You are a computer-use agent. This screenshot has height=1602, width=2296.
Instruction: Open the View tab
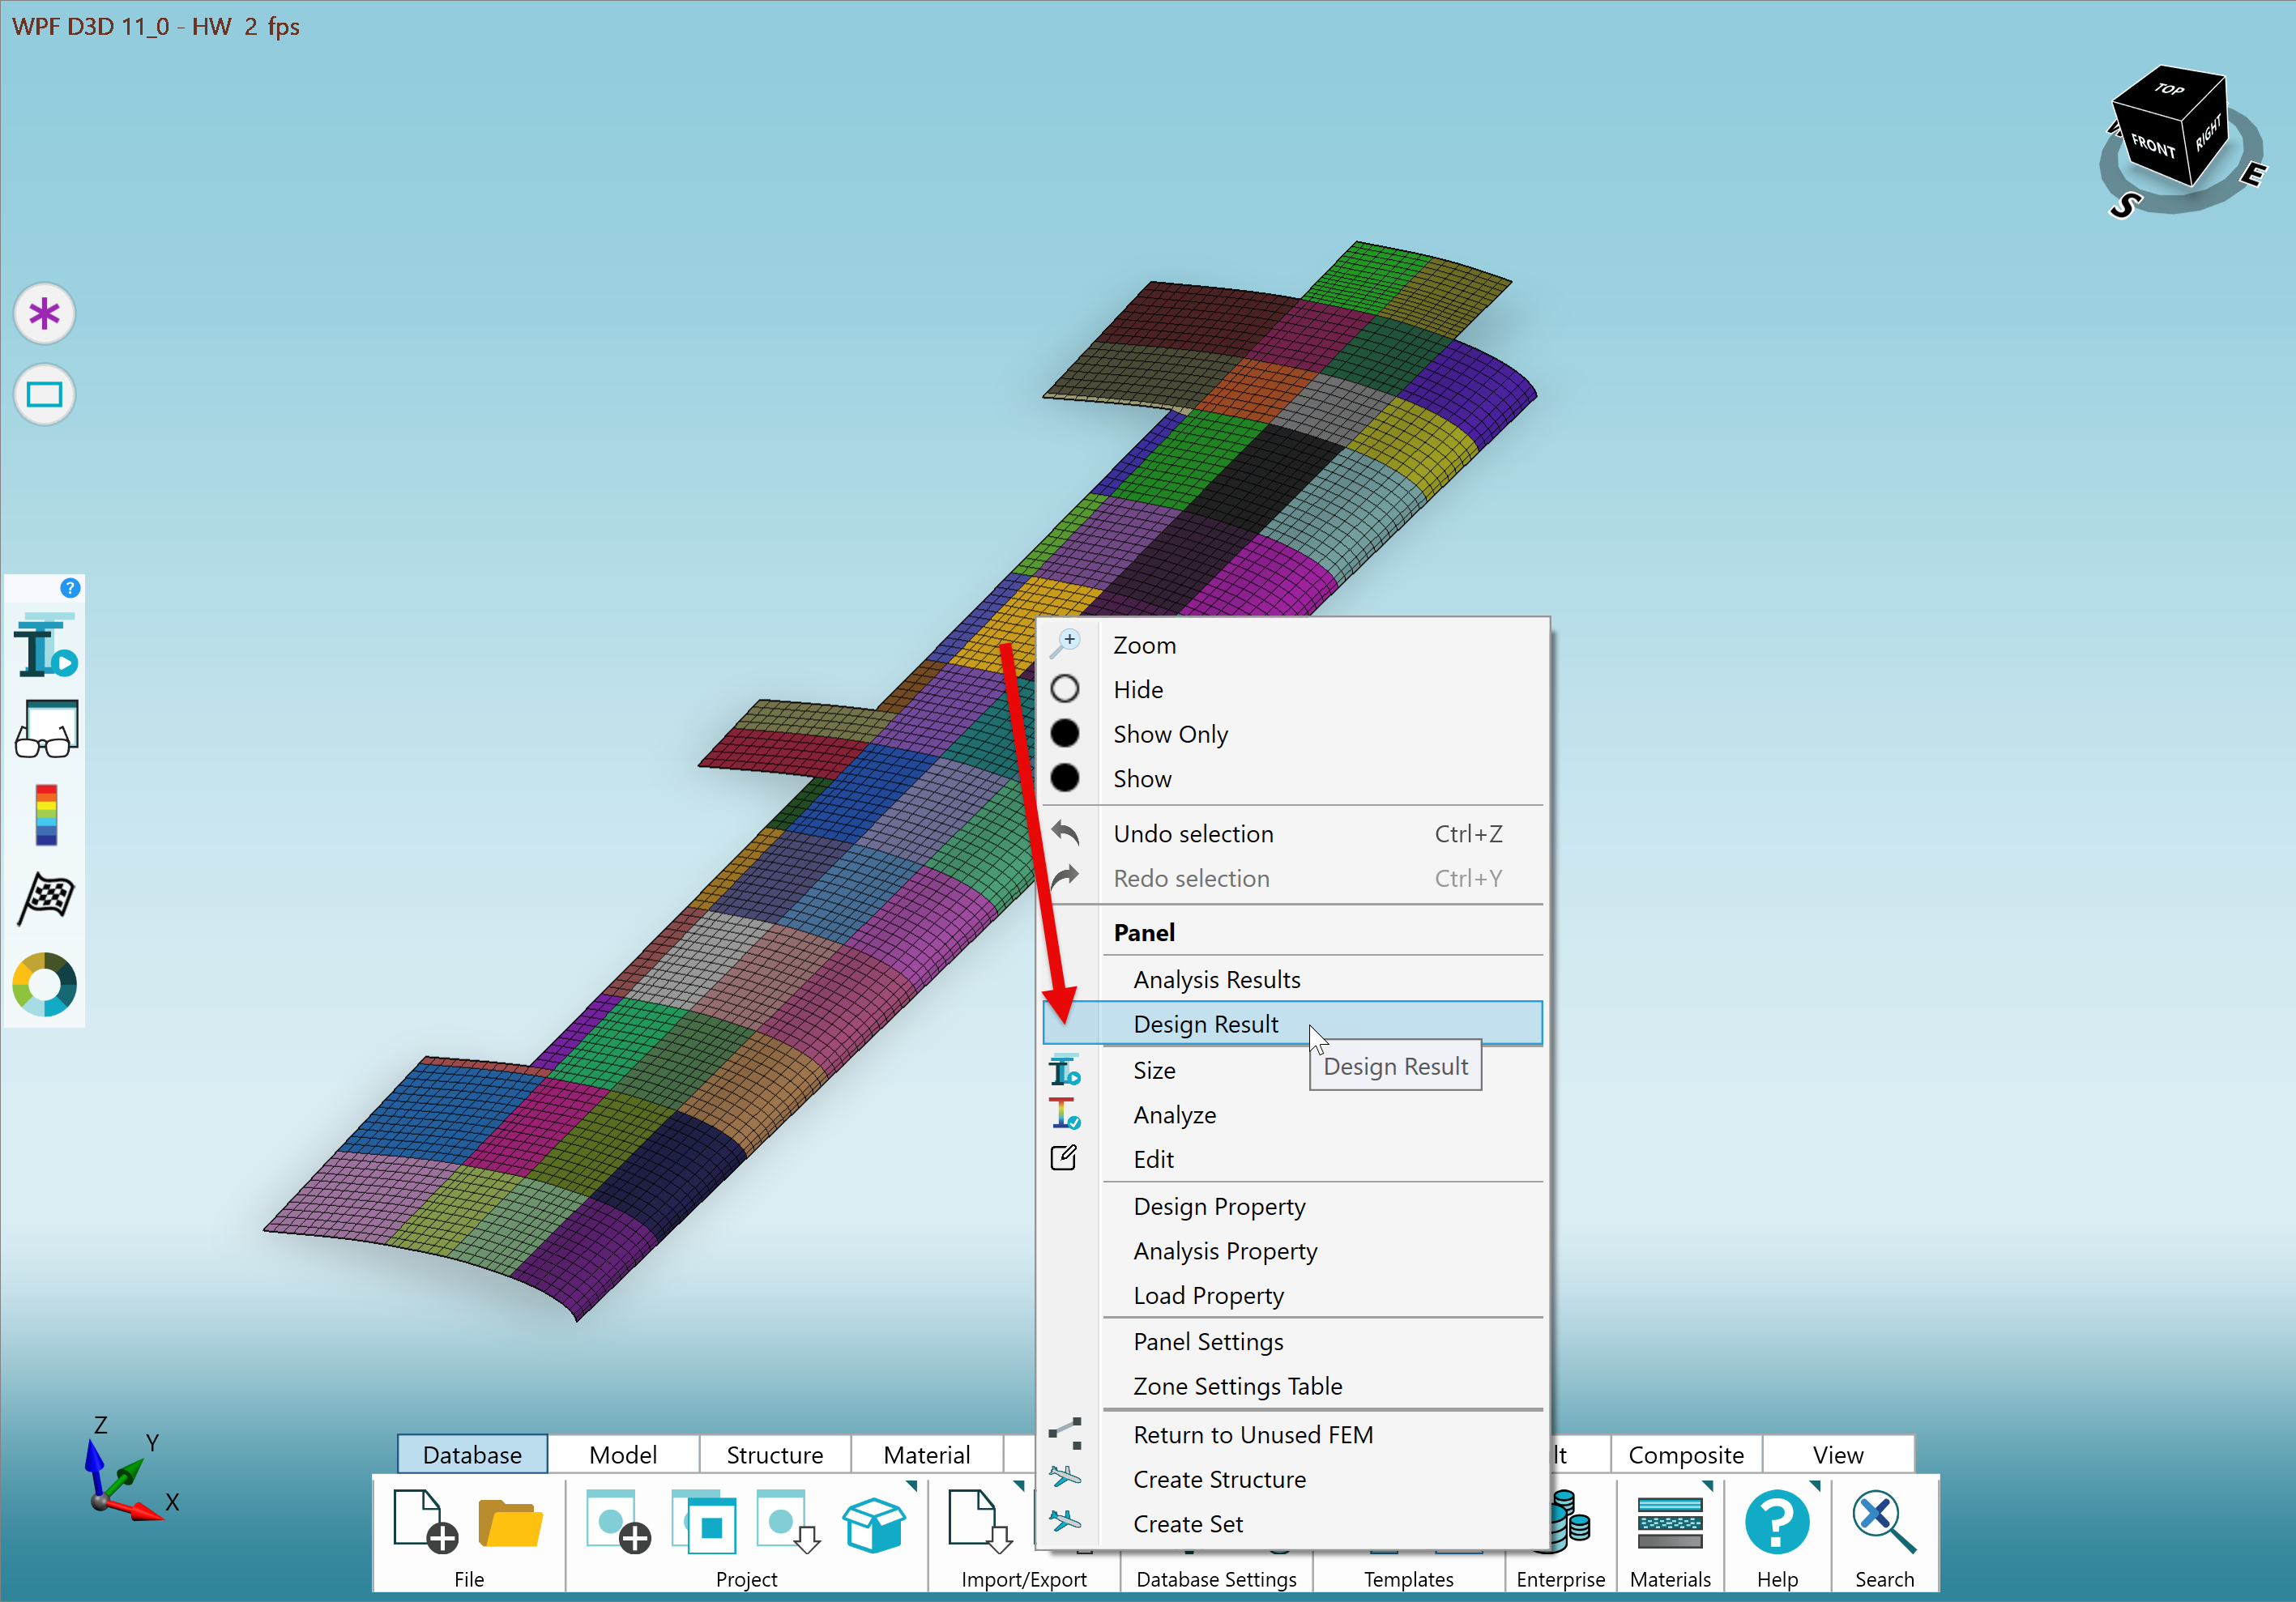coord(1838,1454)
